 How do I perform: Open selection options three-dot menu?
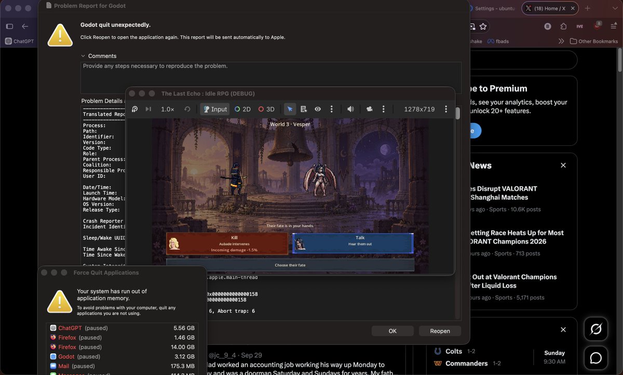coord(331,109)
